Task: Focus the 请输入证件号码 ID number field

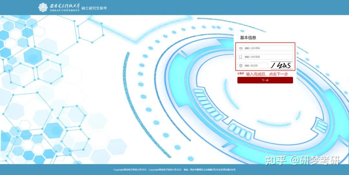Action: tap(265, 48)
